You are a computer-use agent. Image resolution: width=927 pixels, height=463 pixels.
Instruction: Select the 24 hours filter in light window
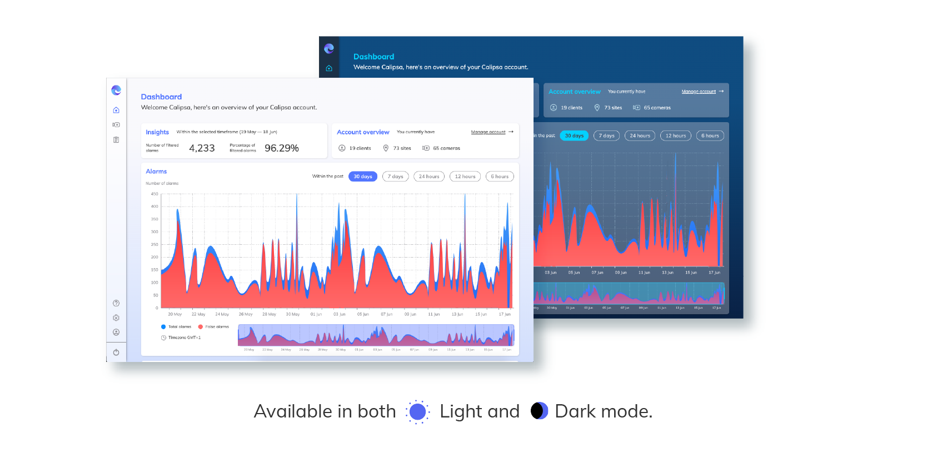coord(429,177)
